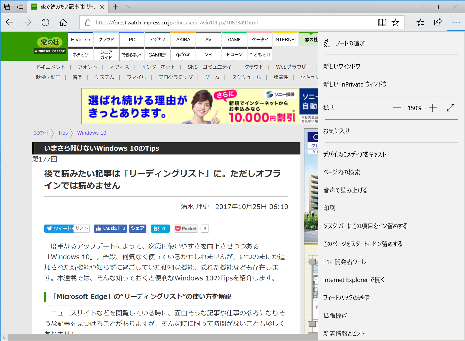This screenshot has width=465, height=341.
Task: Open the tab list chevron dropdown
Action: coord(128,7)
